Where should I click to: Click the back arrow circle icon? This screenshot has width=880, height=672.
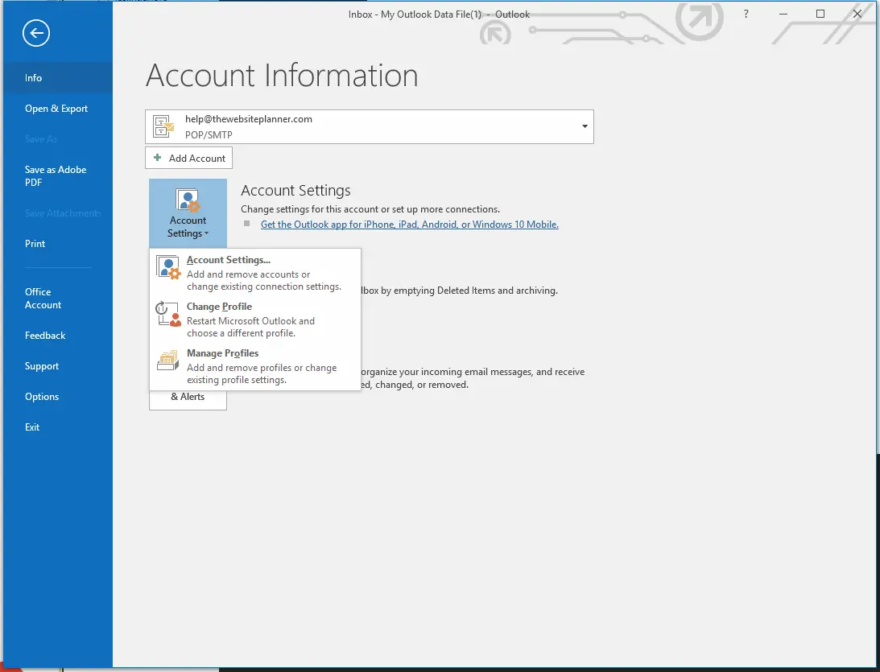pyautogui.click(x=36, y=33)
